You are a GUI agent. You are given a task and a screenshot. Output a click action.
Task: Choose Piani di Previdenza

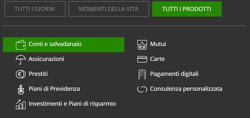tap(54, 88)
